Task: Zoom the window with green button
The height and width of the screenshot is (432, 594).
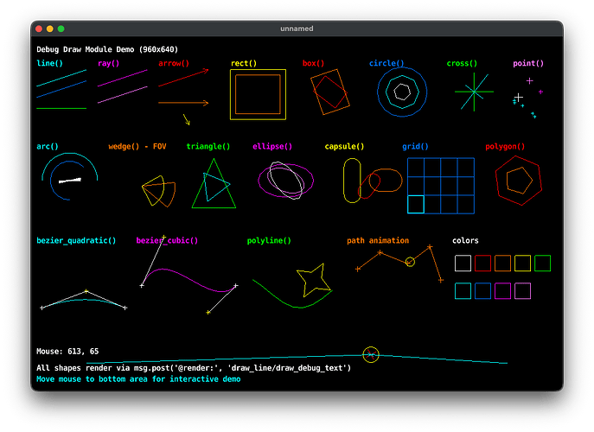Action: 61,29
